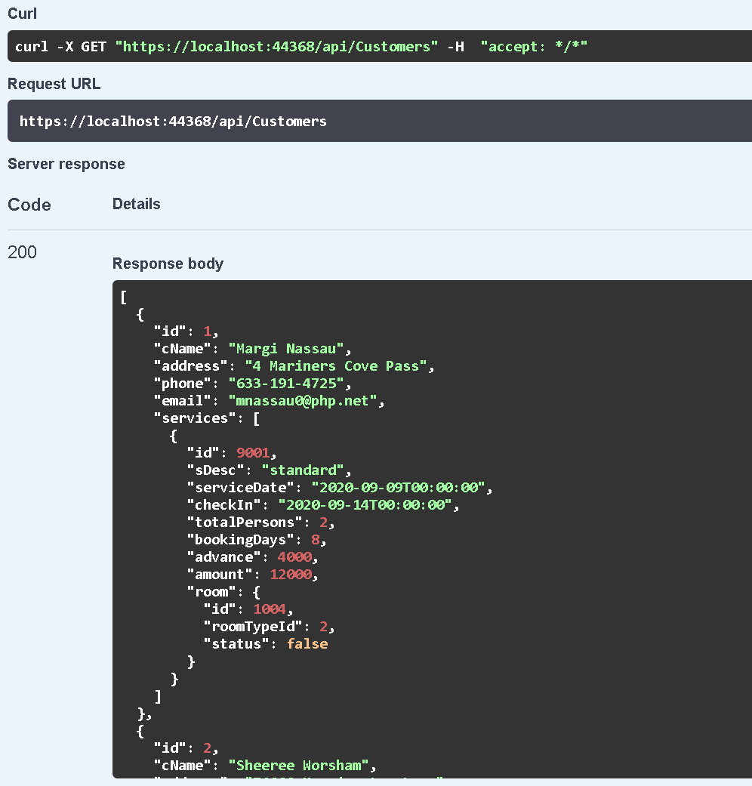Viewport: 752px width, 786px height.
Task: Click the "Server response" heading
Action: (66, 164)
